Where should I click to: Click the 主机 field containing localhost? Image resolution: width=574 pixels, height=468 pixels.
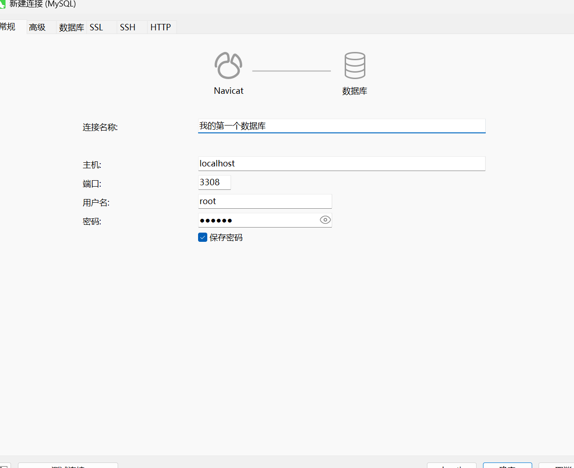(x=341, y=164)
